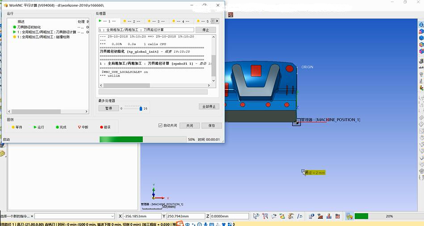Click the microphone icon in input method bar
Image resolution: width=424 pixels, height=226 pixels.
click(206, 224)
